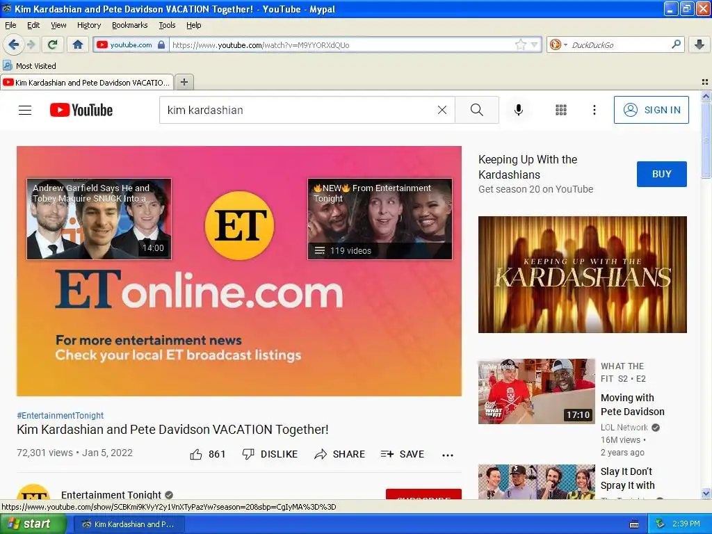Go back with the browser back arrow
Image resolution: width=712 pixels, height=534 pixels.
13,44
